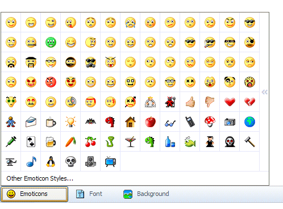
Task: Choose the green snake emoticon
Action: pyautogui.click(x=110, y=141)
